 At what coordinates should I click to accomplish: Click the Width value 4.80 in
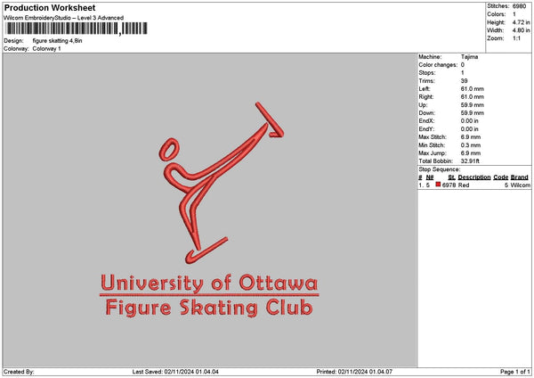click(521, 30)
